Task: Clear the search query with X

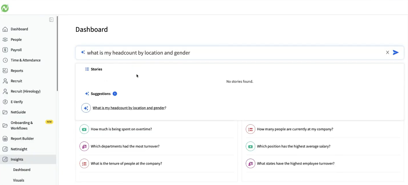Action: (x=388, y=52)
